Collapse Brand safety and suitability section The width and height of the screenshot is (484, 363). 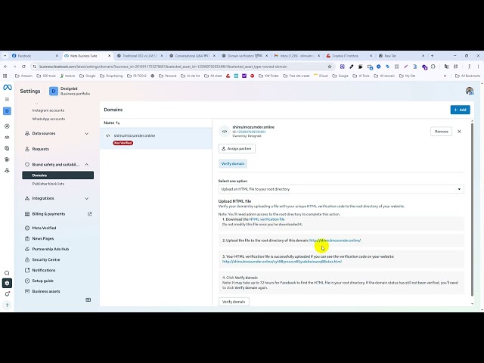tap(87, 165)
